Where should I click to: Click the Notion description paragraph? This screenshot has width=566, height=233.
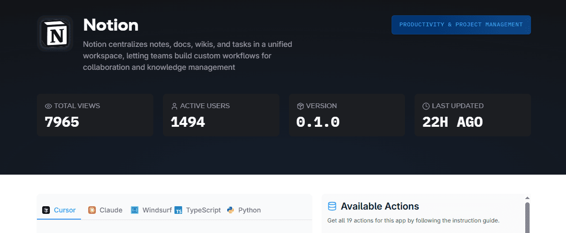pos(188,56)
